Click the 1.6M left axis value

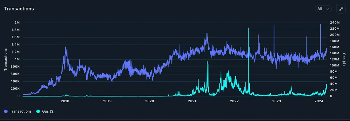pyautogui.click(x=15, y=37)
